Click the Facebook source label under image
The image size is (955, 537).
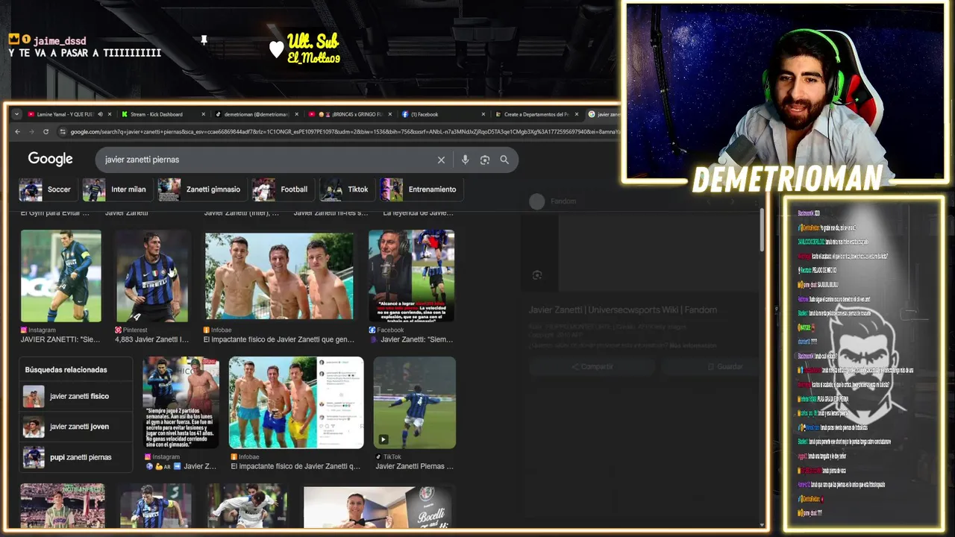[x=386, y=330]
